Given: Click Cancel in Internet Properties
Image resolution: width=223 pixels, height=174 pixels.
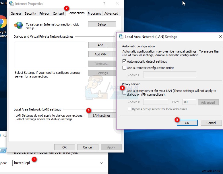Looking at the screenshot, I should [88, 147].
